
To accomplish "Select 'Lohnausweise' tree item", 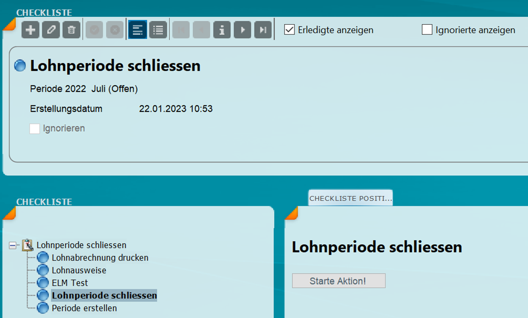I will [x=79, y=271].
